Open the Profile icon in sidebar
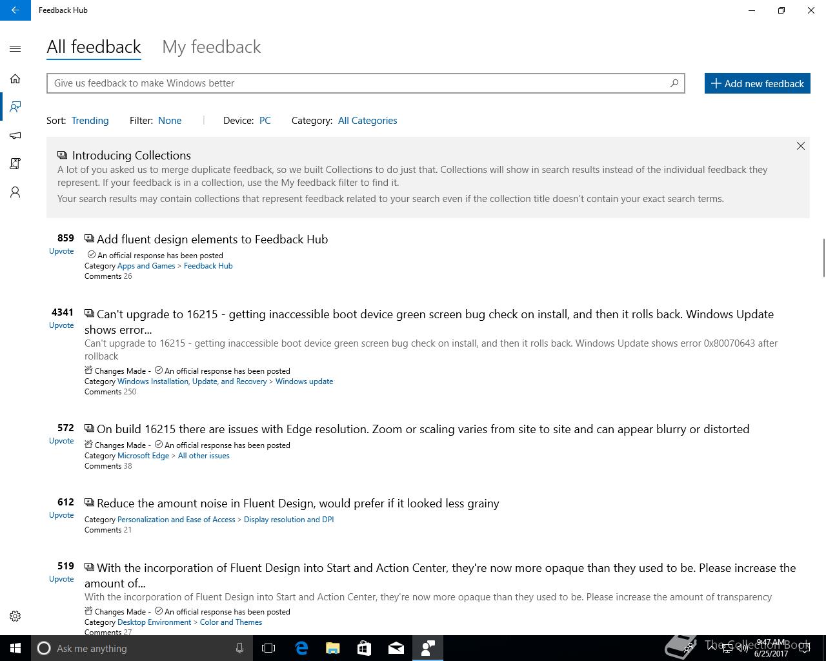This screenshot has height=661, width=826. [x=15, y=192]
